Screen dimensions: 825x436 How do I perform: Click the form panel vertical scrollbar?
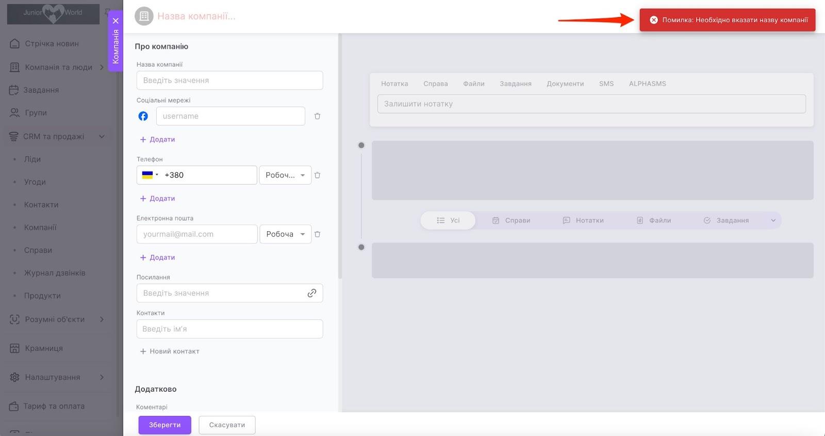point(340,156)
